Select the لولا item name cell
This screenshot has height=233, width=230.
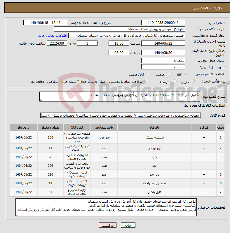pos(154,166)
